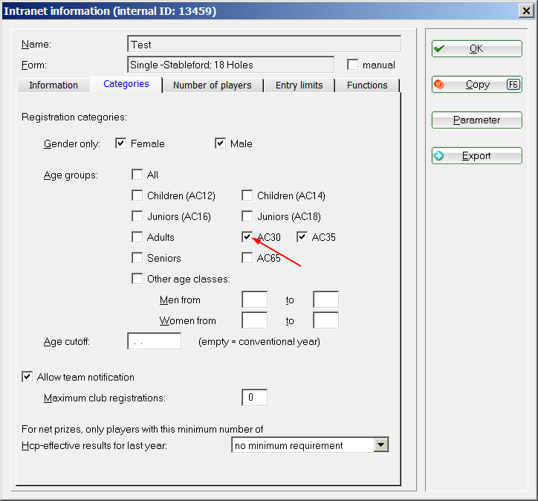
Task: Click the OK button with green checkmark
Action: 476,49
